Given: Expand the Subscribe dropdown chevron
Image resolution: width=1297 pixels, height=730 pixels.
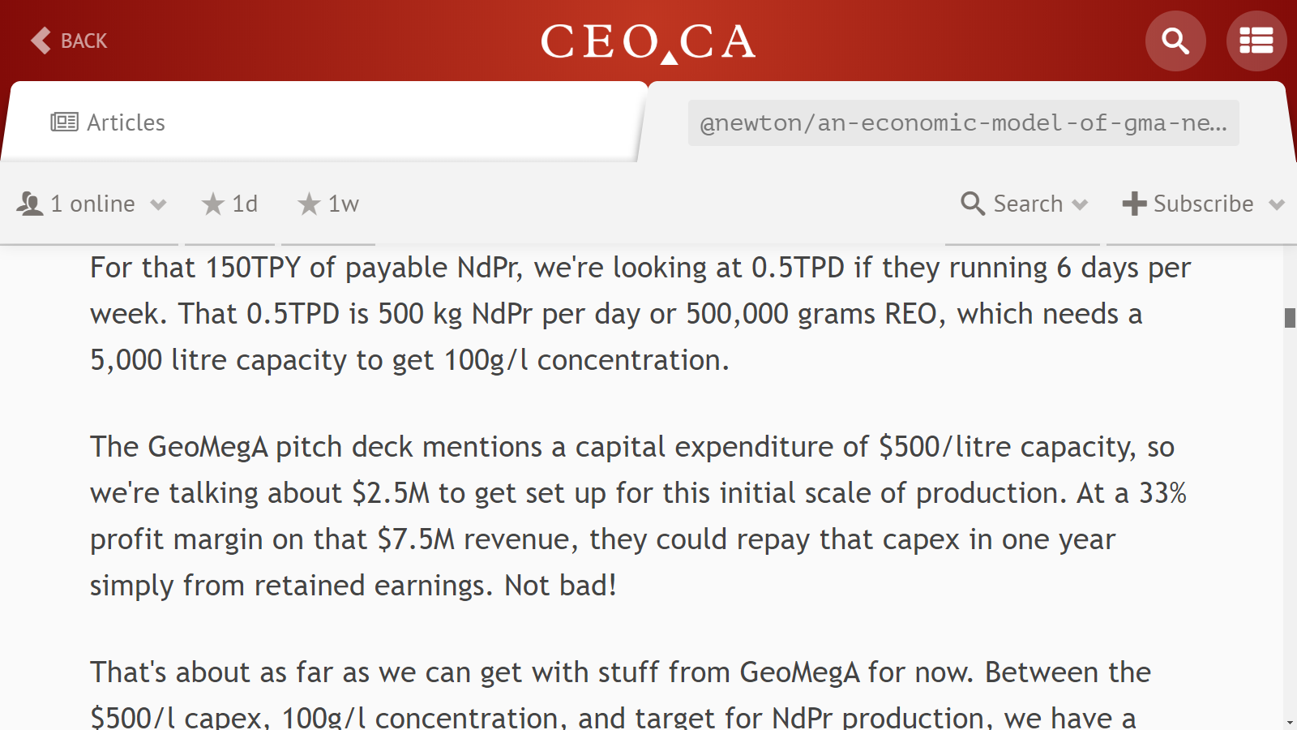Looking at the screenshot, I should [x=1277, y=205].
